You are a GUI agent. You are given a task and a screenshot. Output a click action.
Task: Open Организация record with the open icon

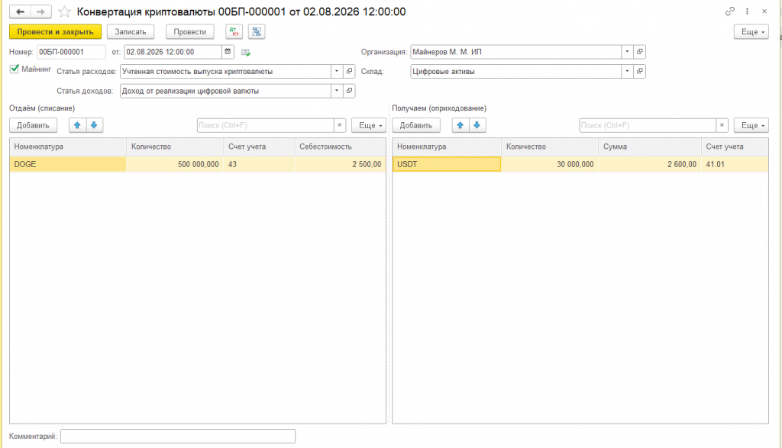point(639,52)
